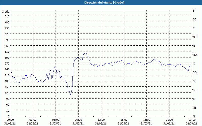The height and width of the screenshot is (126, 202).
Task: Select the 12:00 x-axis time label
Action: [101, 120]
